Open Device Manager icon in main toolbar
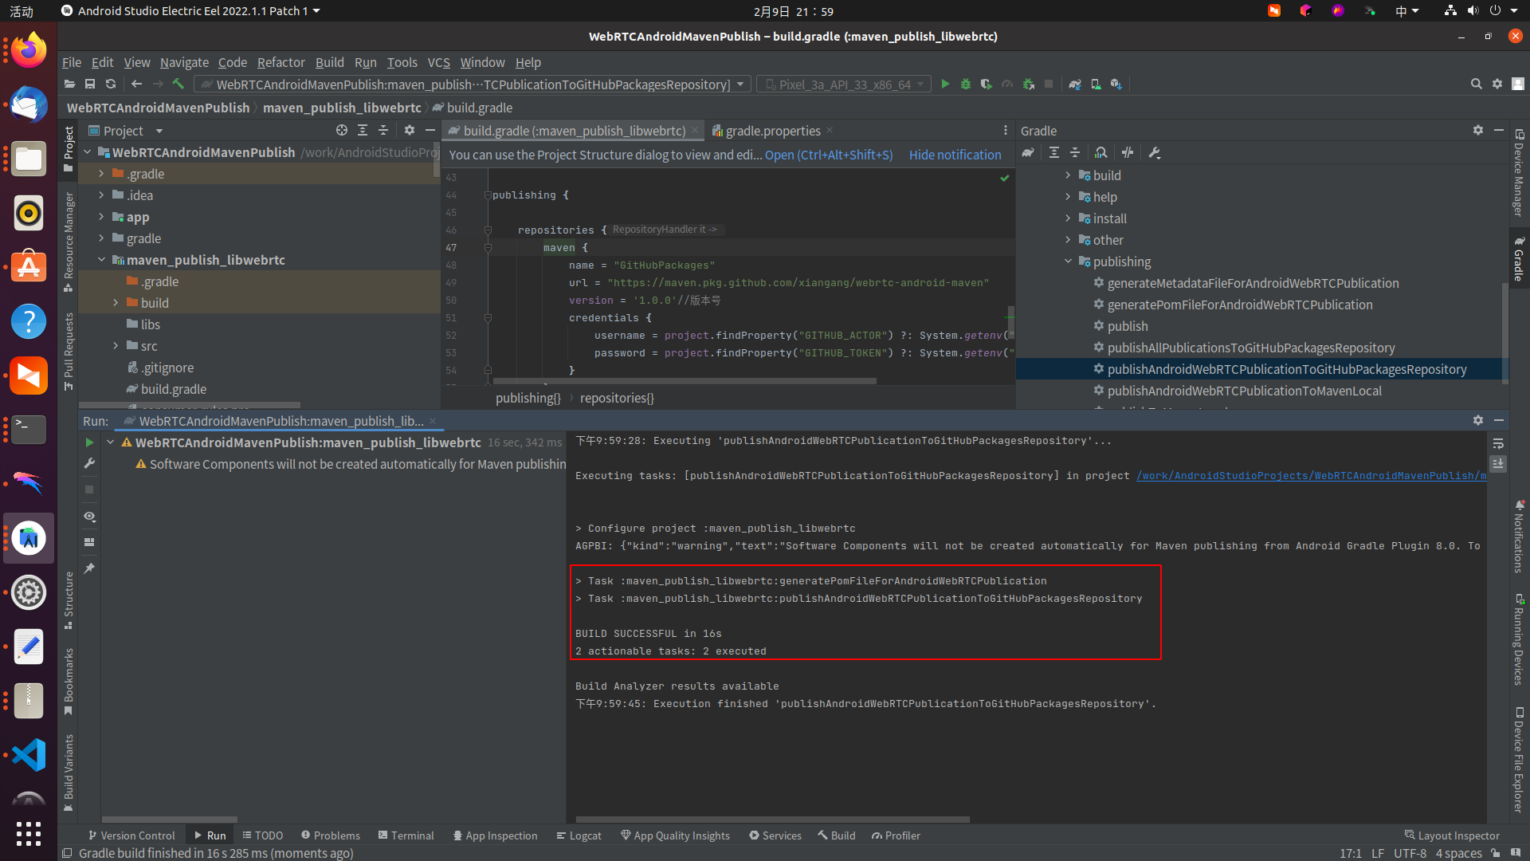 (1096, 84)
